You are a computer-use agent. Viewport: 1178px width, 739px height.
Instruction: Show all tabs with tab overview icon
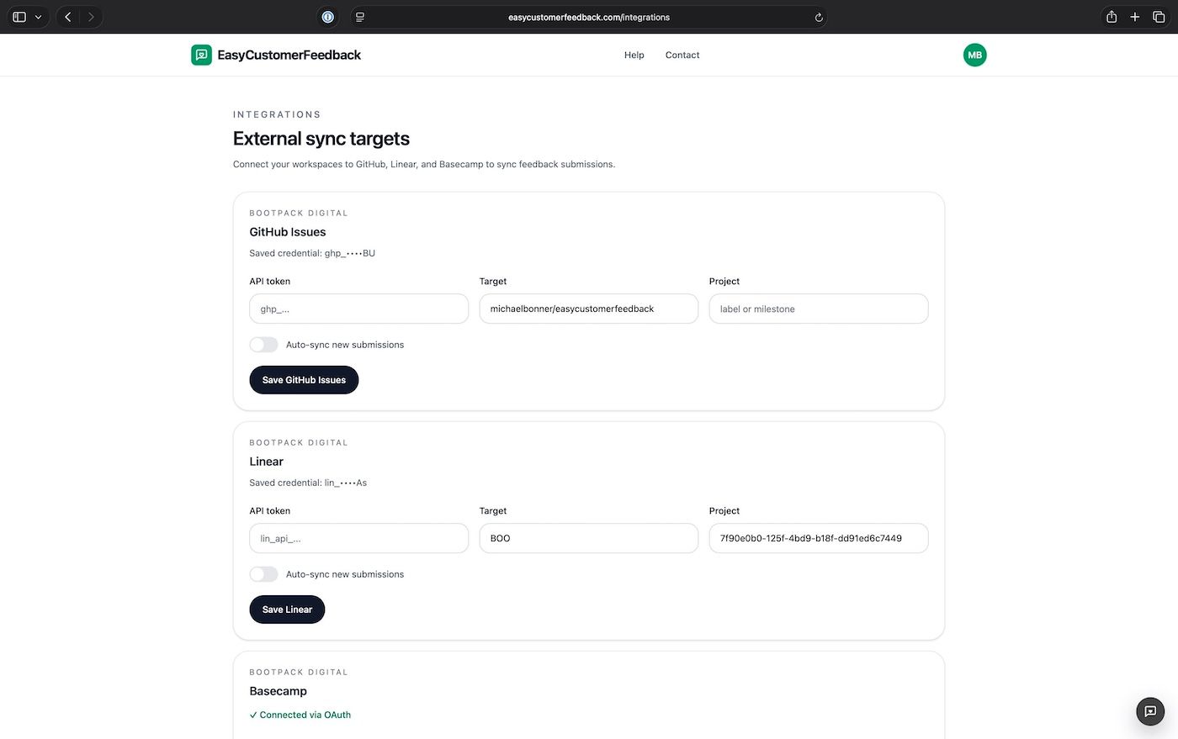pos(1159,16)
